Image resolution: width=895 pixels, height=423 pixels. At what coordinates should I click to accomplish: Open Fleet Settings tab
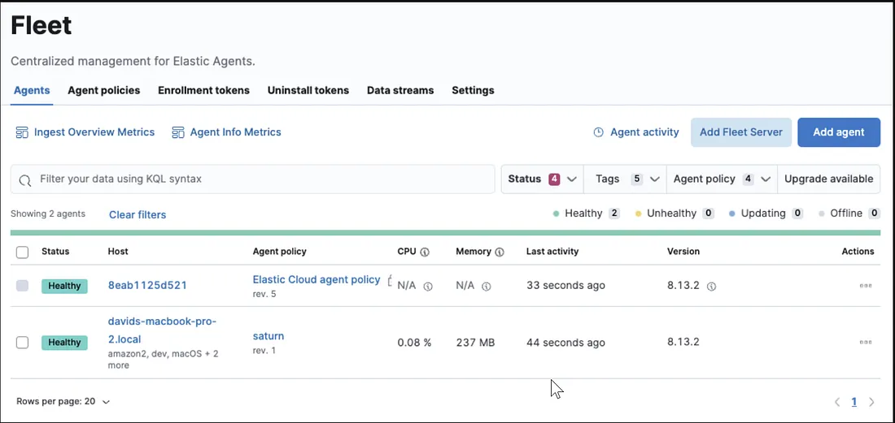coord(473,90)
